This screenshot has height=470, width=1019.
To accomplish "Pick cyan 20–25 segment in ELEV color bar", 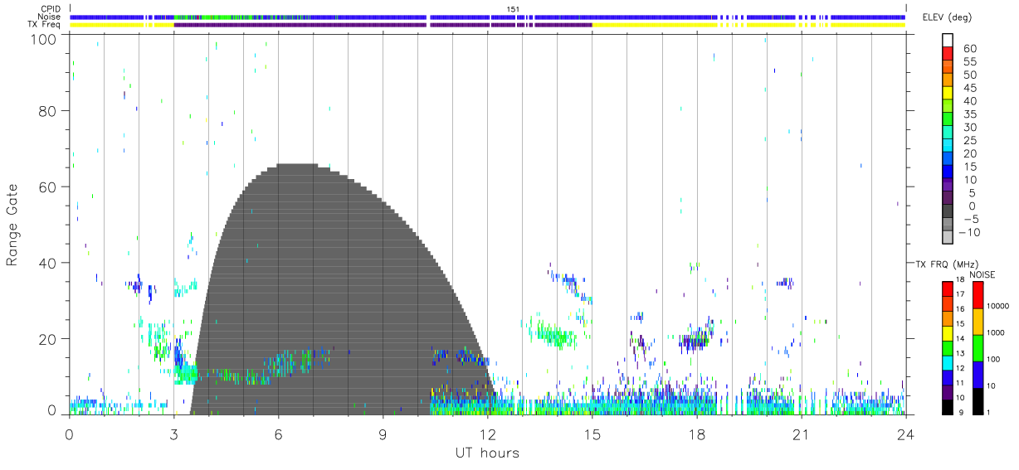I will pos(947,147).
